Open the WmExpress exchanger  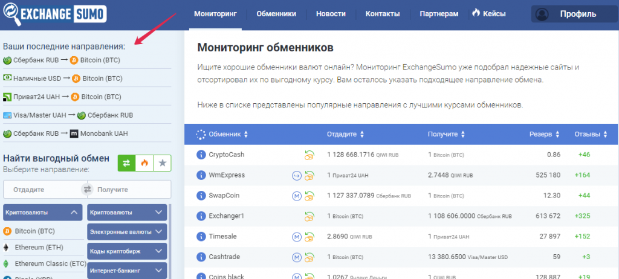pos(227,175)
